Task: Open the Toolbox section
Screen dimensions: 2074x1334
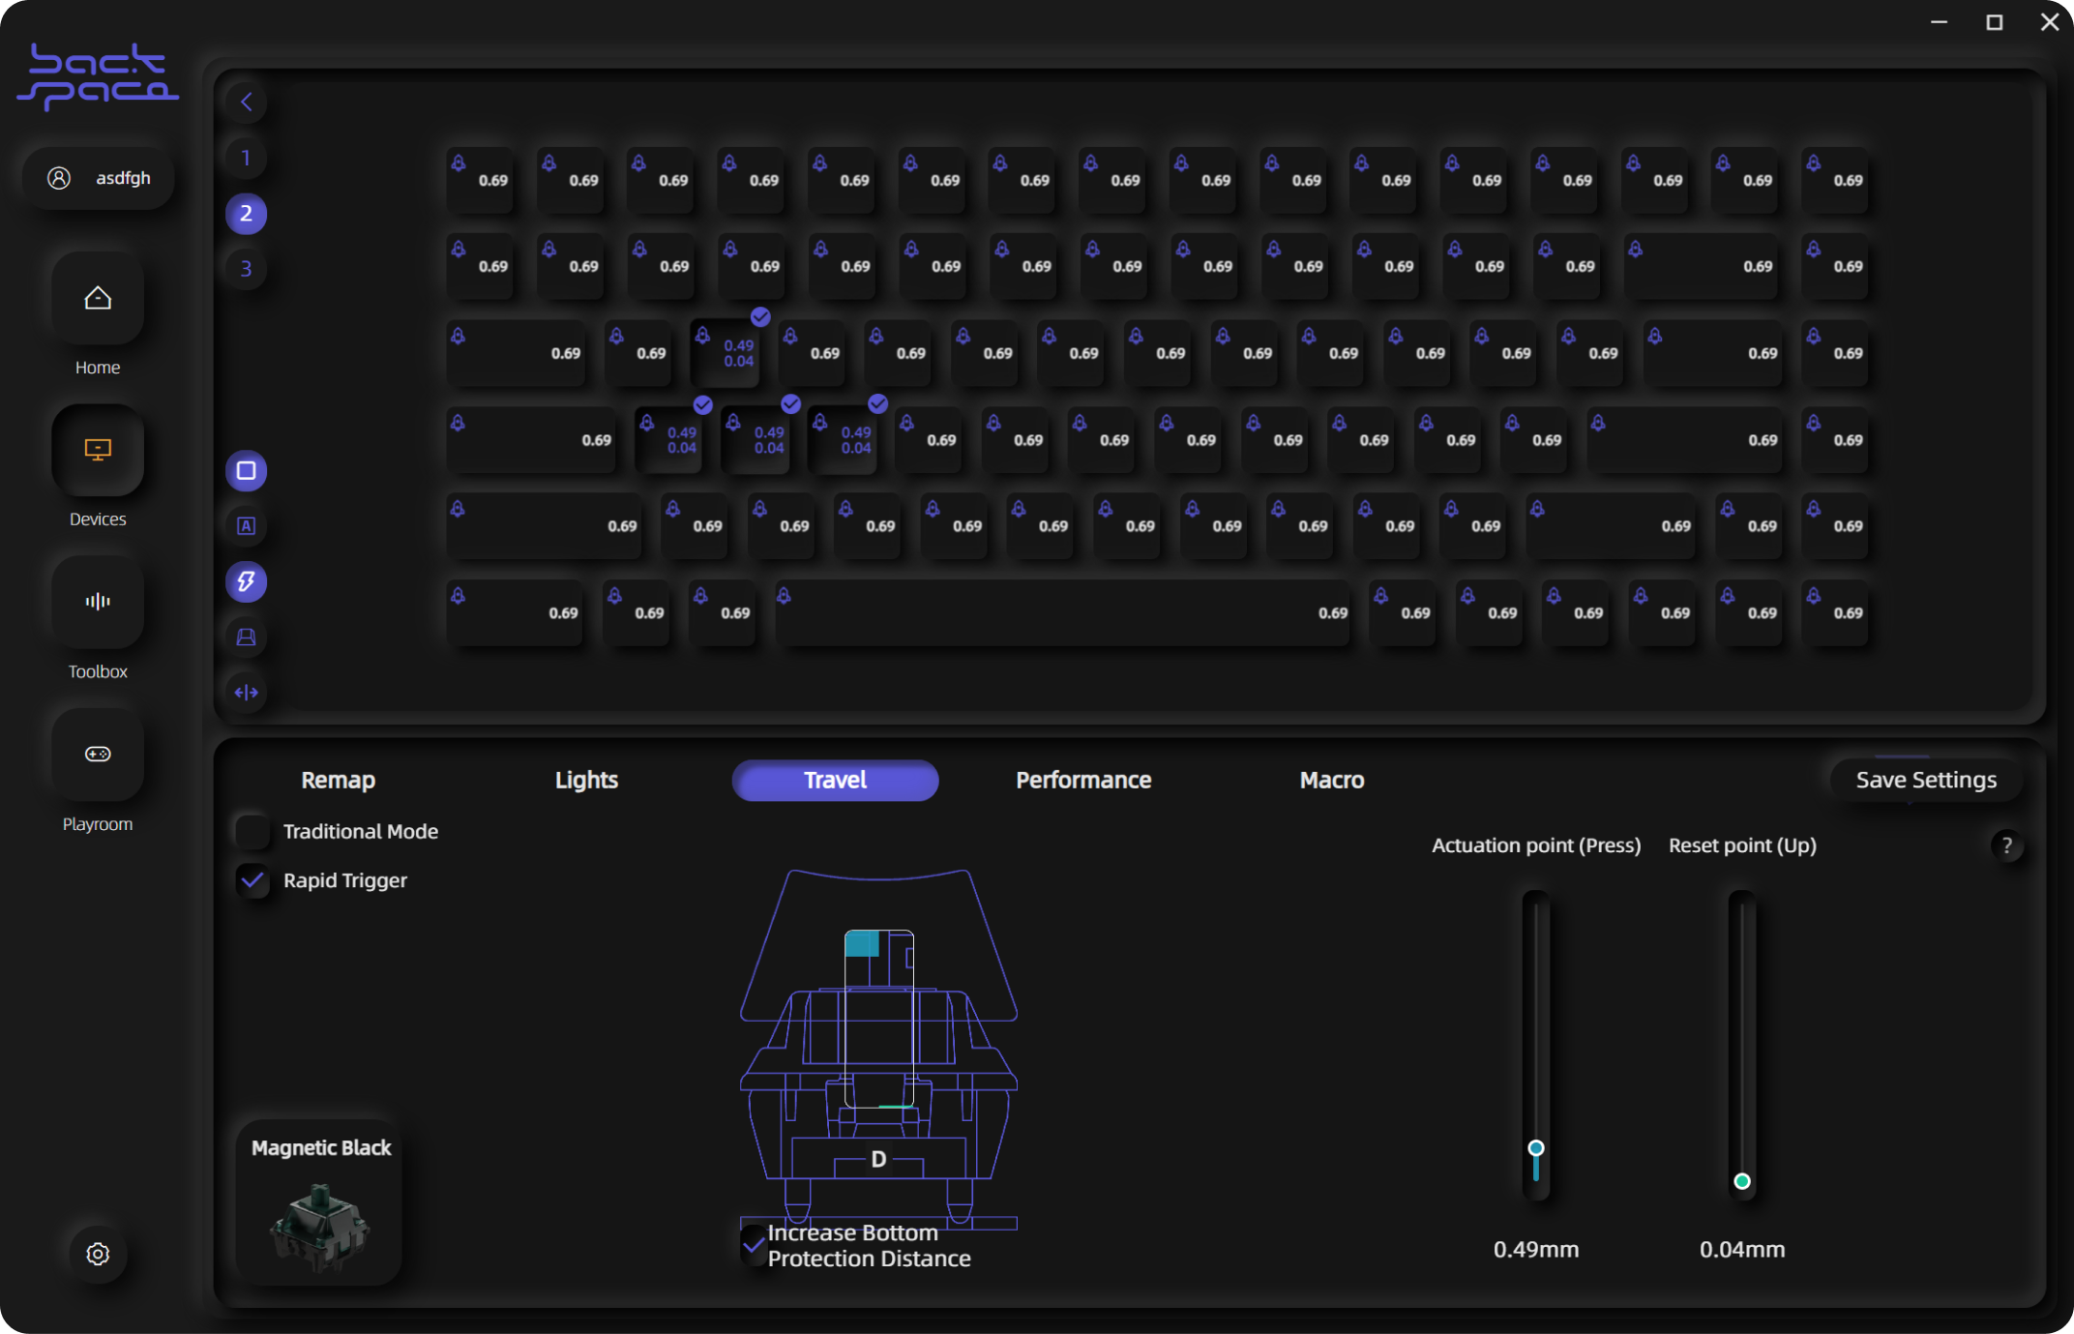Action: click(98, 602)
